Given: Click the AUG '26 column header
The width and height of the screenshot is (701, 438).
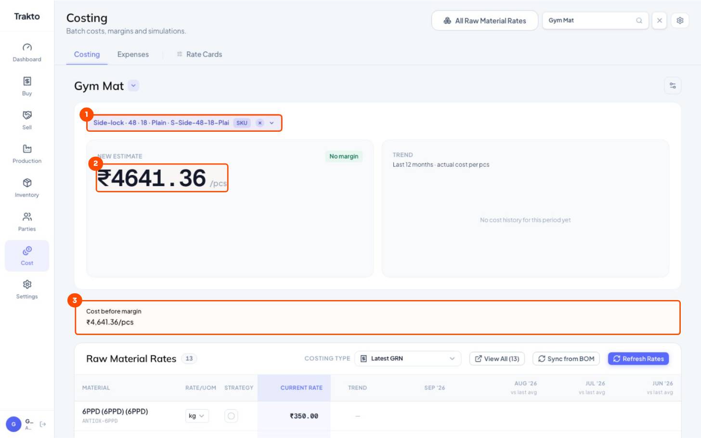Looking at the screenshot, I should point(525,384).
